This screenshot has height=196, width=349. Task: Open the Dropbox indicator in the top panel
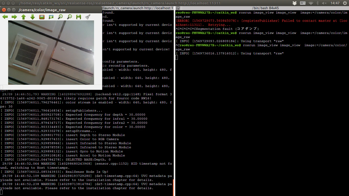coord(295,3)
